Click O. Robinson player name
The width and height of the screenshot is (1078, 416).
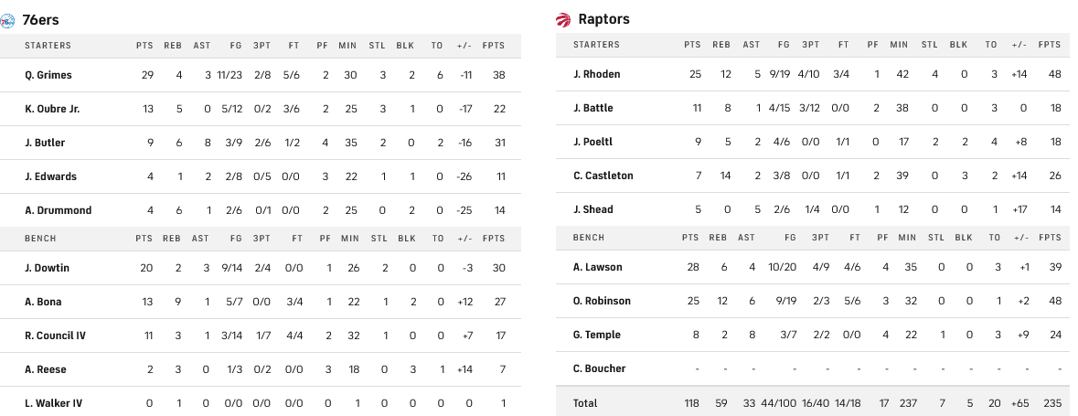(602, 301)
